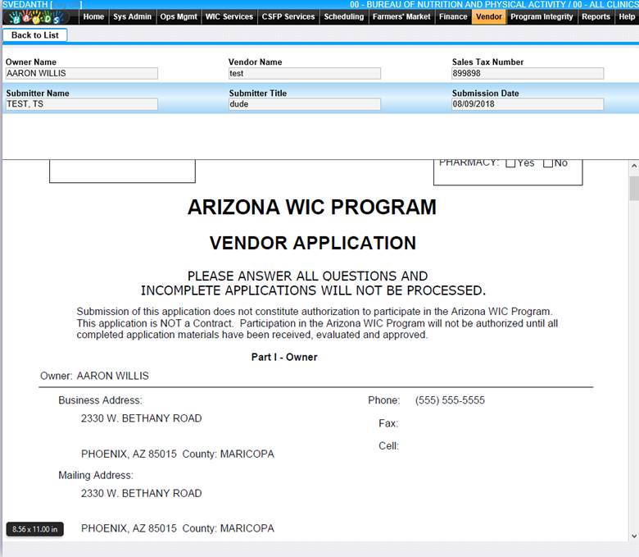The width and height of the screenshot is (639, 557).
Task: Click the document scrollbar up arrow
Action: coord(634,166)
